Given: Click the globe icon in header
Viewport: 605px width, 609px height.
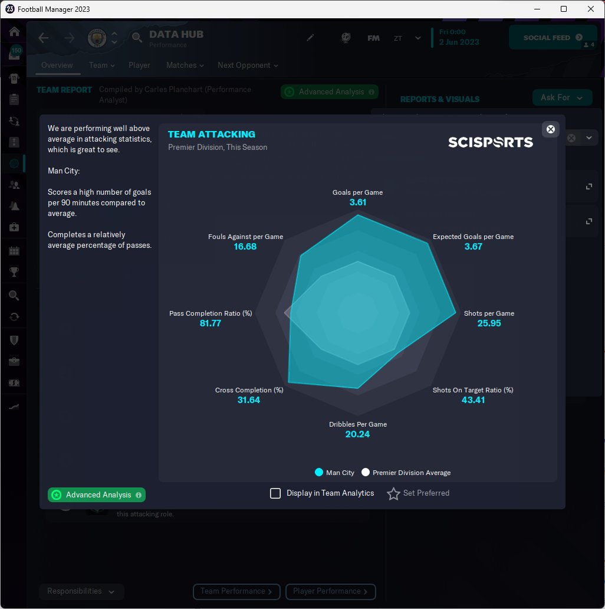Looking at the screenshot, I should click(346, 38).
